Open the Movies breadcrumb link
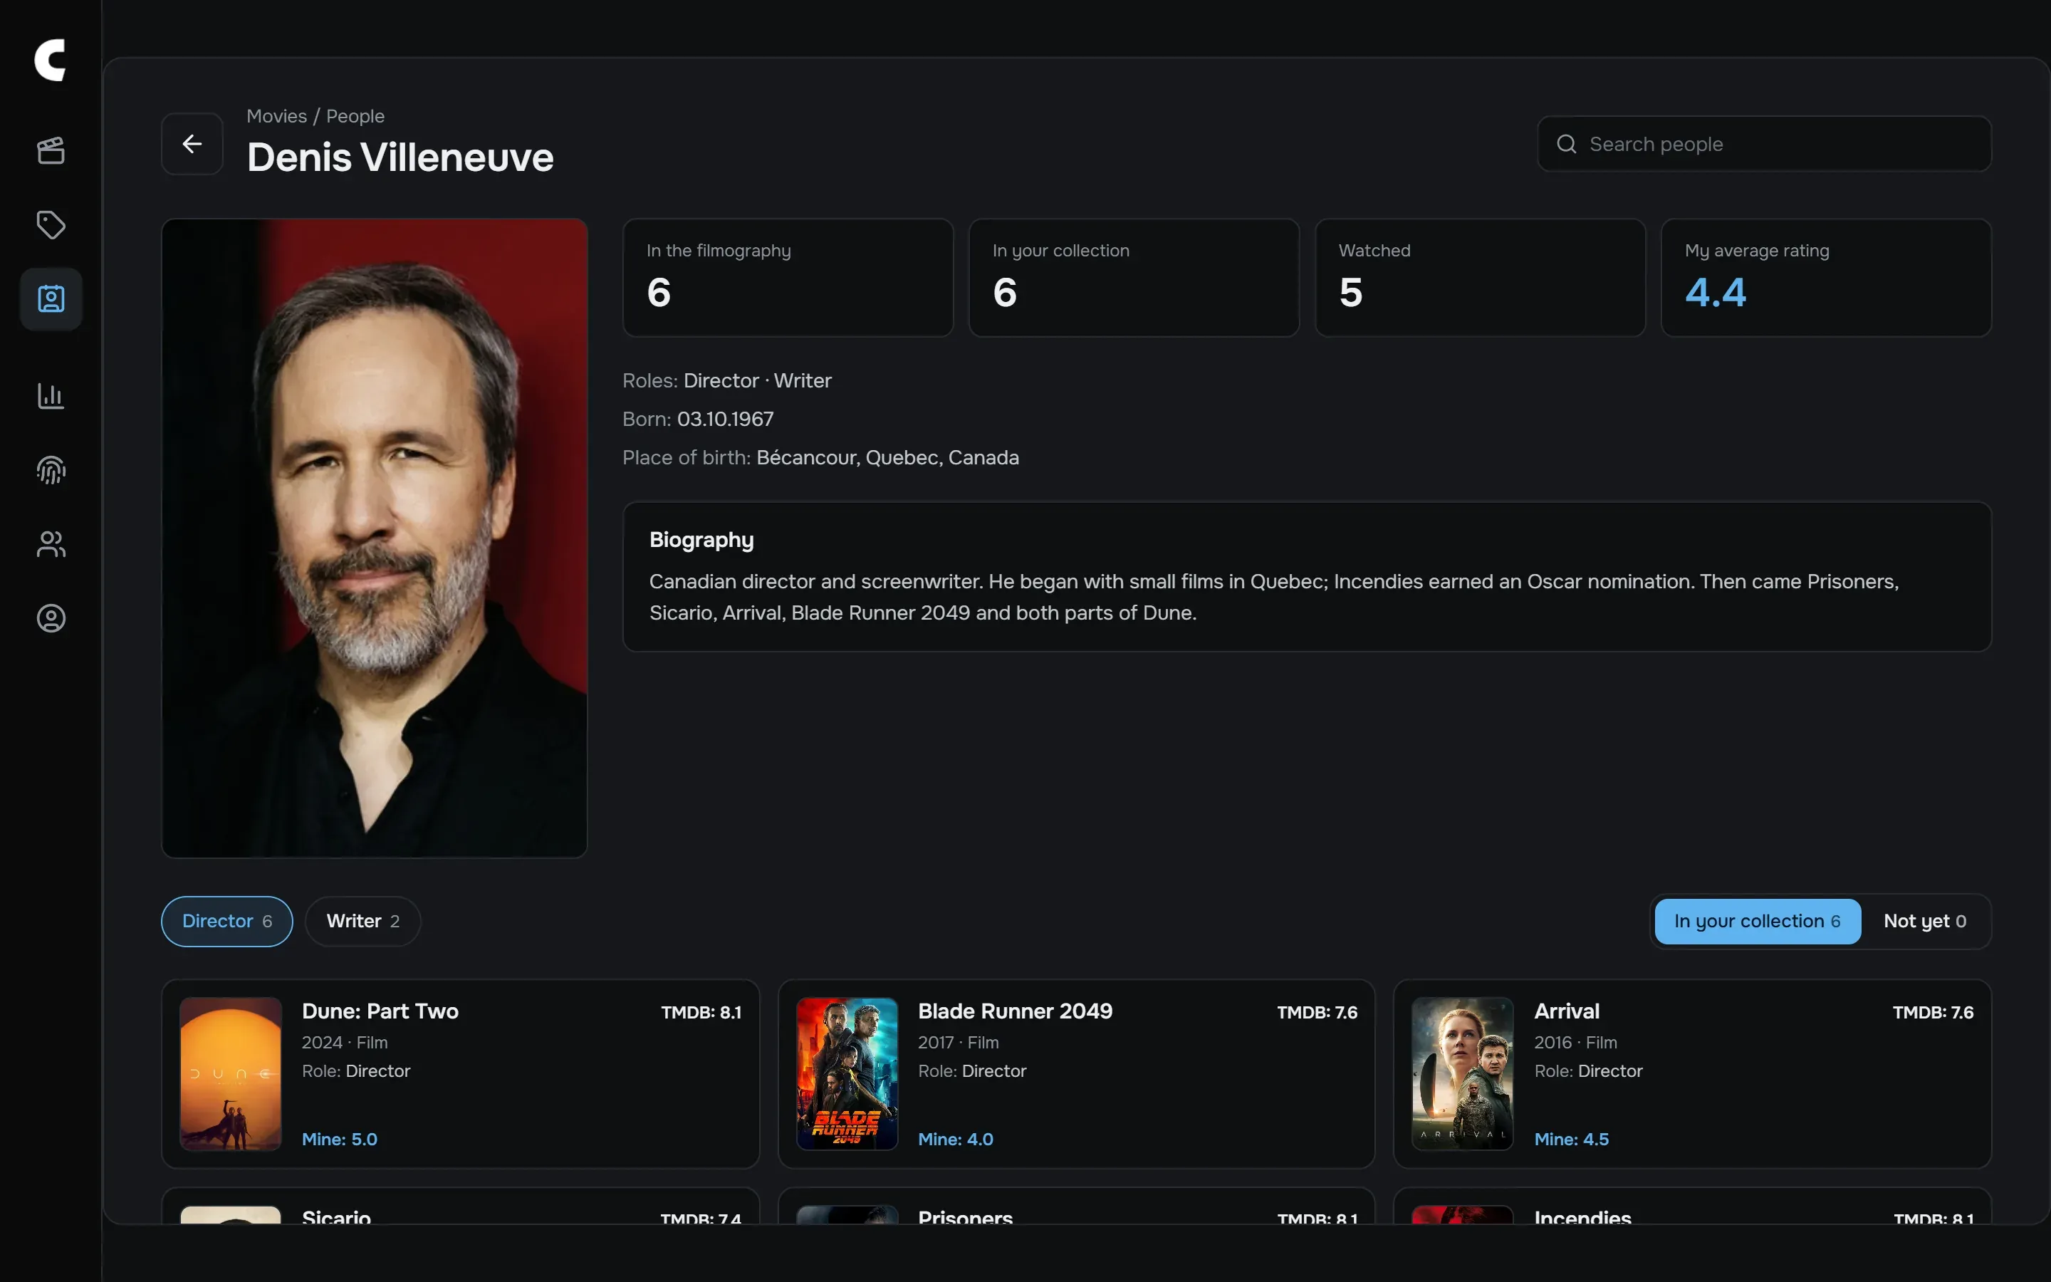Screen dimensions: 2051x1282 pos(276,116)
